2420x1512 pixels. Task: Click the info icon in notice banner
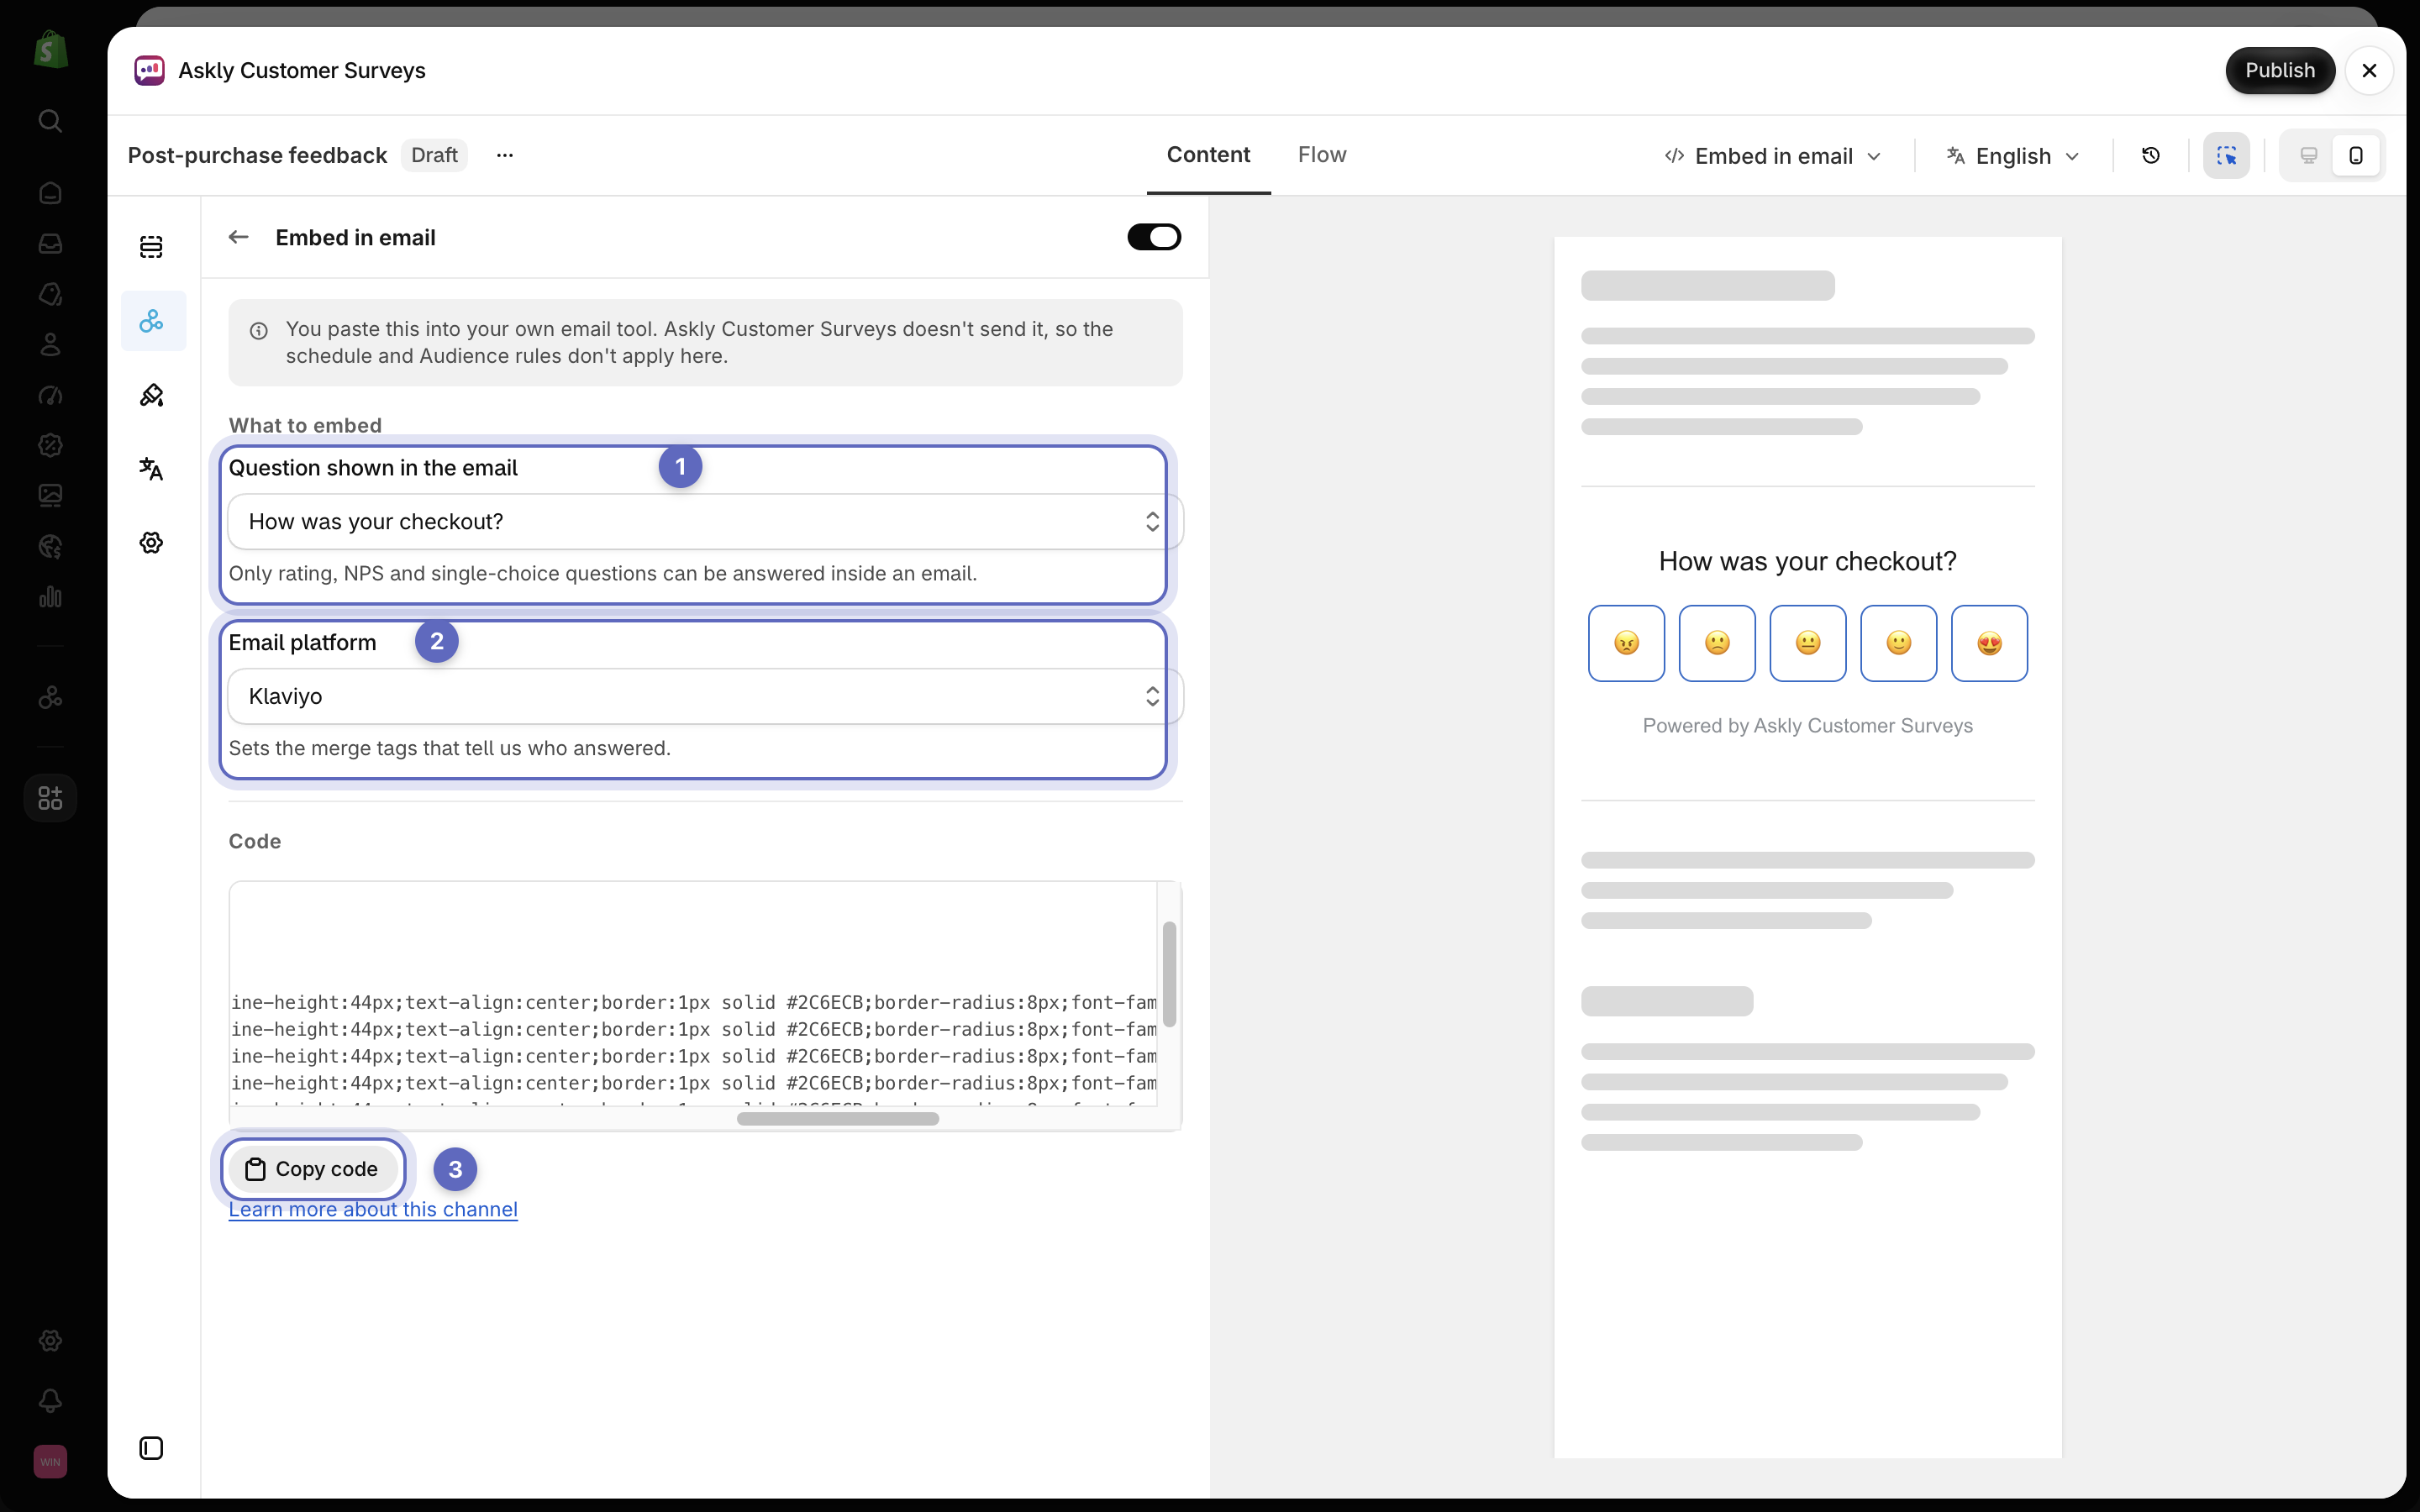[259, 331]
